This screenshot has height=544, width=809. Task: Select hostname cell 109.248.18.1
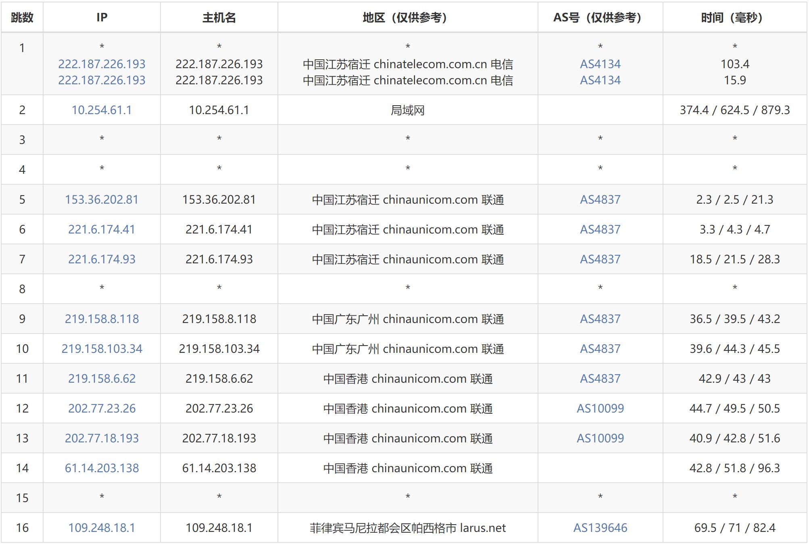point(219,528)
